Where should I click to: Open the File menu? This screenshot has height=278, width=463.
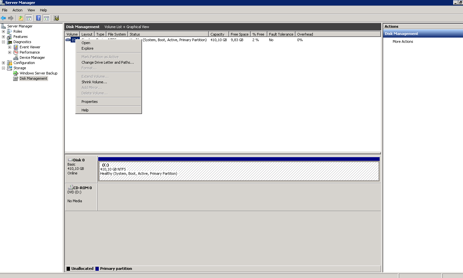(x=5, y=10)
